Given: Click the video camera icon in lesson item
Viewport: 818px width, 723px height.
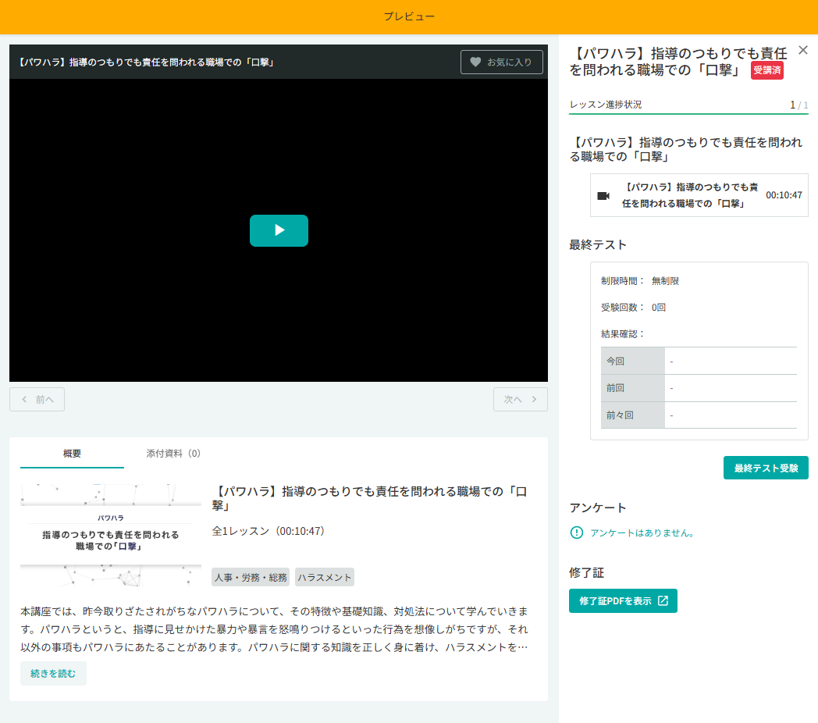Looking at the screenshot, I should pos(603,196).
